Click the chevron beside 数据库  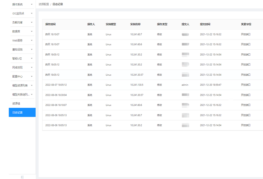pyautogui.click(x=32, y=31)
